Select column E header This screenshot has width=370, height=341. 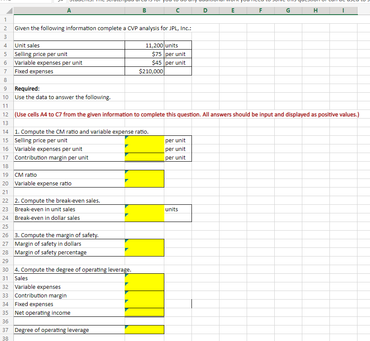point(233,11)
